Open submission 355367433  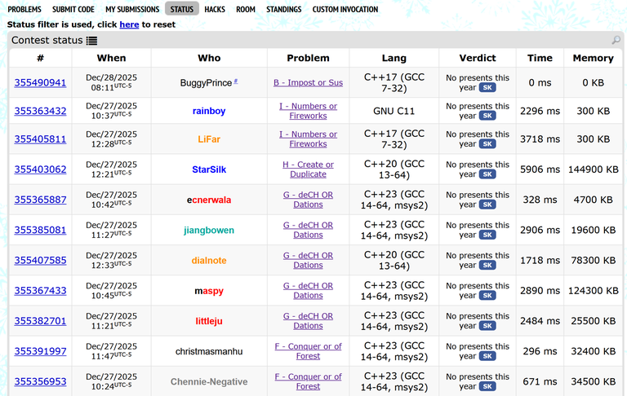[x=40, y=291]
